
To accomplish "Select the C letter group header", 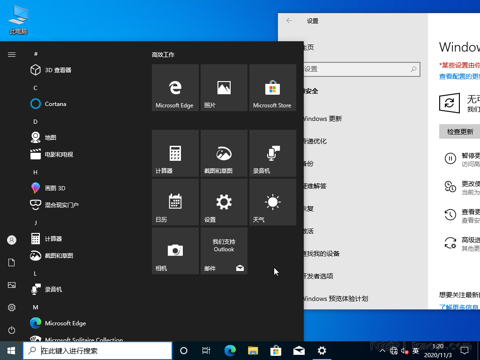I will tap(36, 88).
